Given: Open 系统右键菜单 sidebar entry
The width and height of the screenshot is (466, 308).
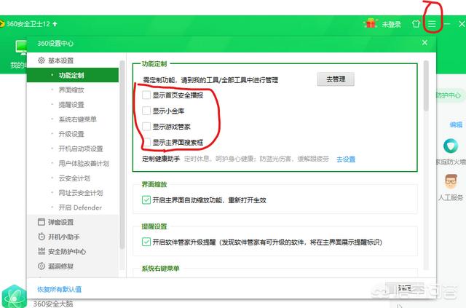Looking at the screenshot, I should tap(78, 119).
